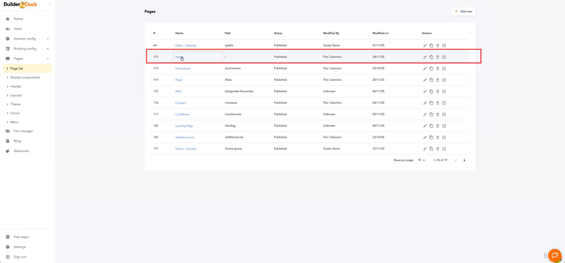
Task: Go to Users in sidebar menu
Action: [x=18, y=29]
